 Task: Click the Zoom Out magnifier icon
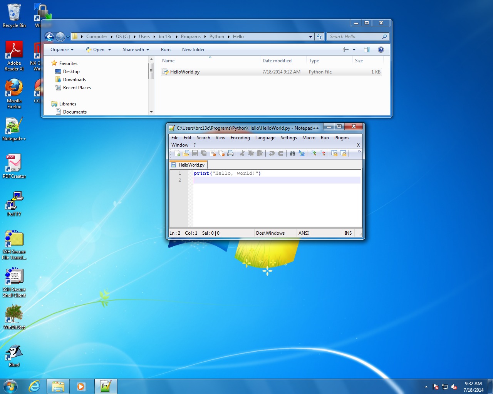322,153
